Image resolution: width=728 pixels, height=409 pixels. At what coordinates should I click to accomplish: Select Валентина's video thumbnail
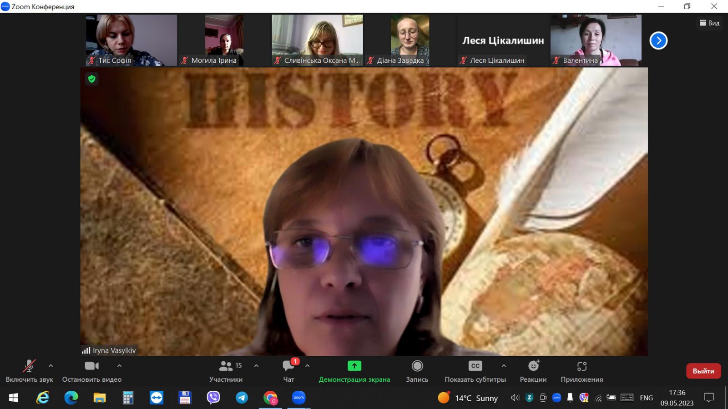[596, 40]
